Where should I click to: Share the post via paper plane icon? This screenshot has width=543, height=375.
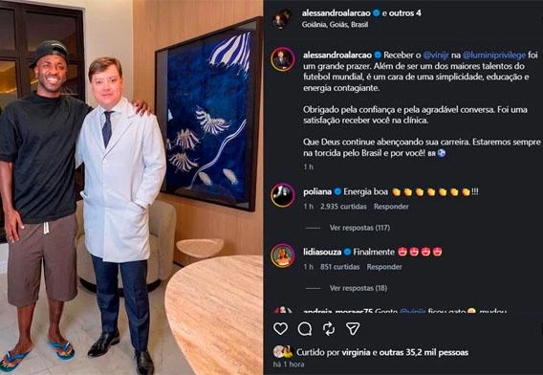[353, 328]
